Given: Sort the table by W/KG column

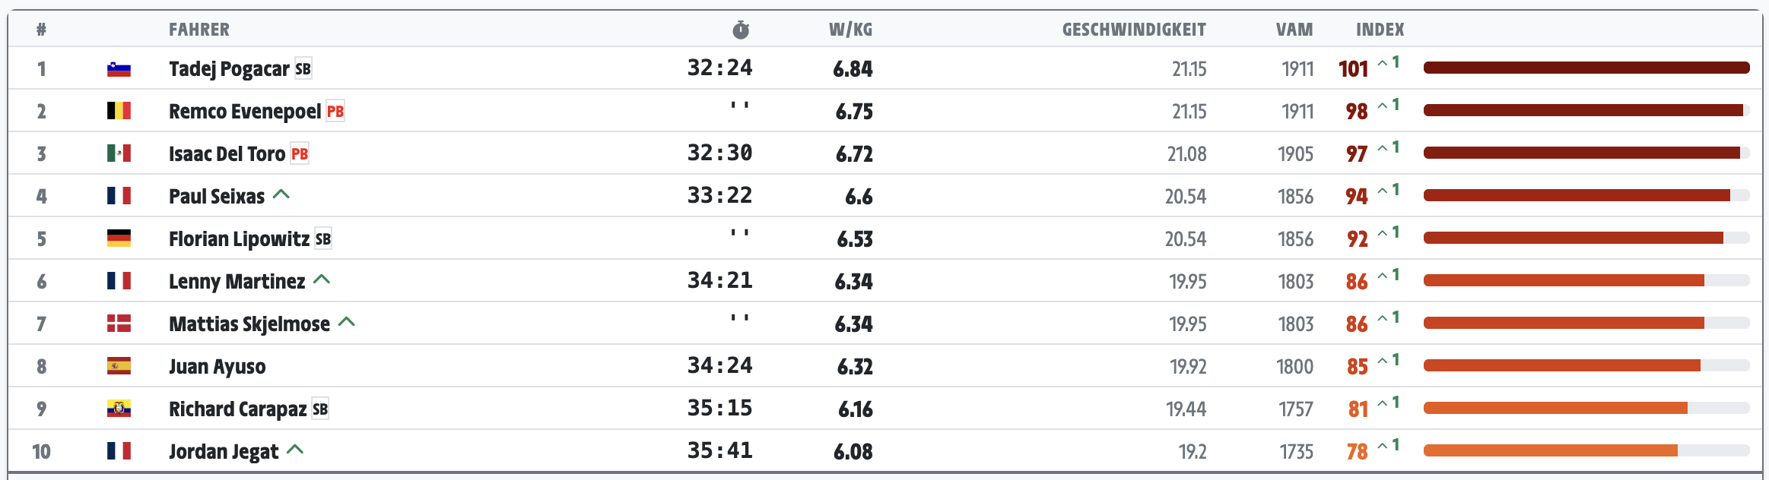Looking at the screenshot, I should (850, 30).
